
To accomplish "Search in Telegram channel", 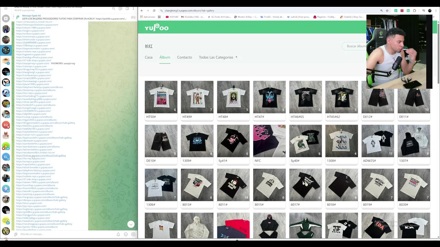I will pyautogui.click(x=114, y=9).
